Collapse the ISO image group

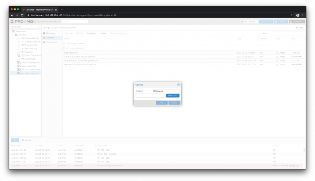pos(65,48)
